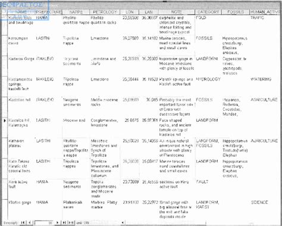Viewport: 282px width, 226px height.
Task: Select the current-record arrow marker row selector
Action: point(5,120)
